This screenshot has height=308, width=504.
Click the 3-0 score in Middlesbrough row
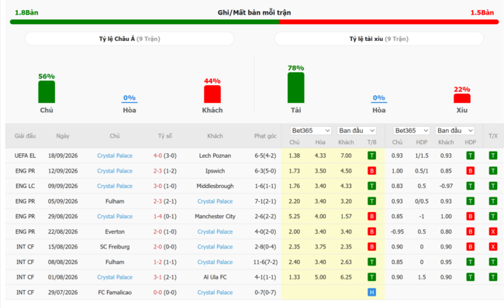[157, 186]
